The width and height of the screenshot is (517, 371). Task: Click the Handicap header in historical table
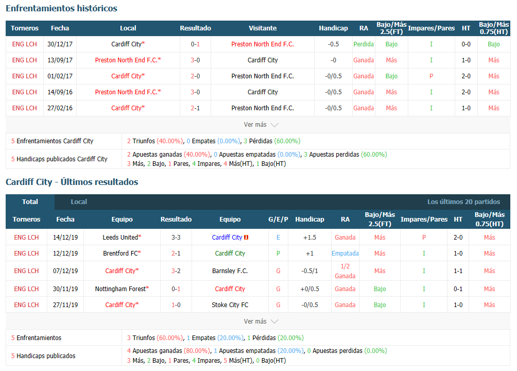(333, 28)
